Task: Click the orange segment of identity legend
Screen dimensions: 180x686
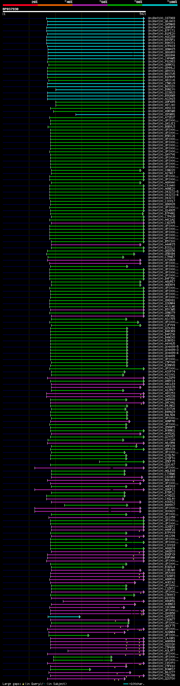Action: click(55, 5)
